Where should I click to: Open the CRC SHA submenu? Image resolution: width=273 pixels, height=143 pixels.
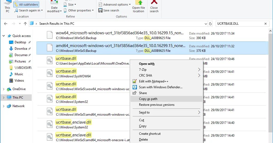166,75
